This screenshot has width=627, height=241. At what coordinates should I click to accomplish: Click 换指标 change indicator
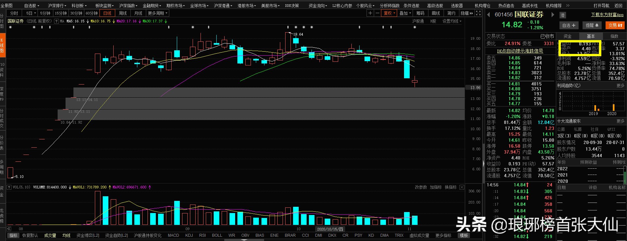450,187
